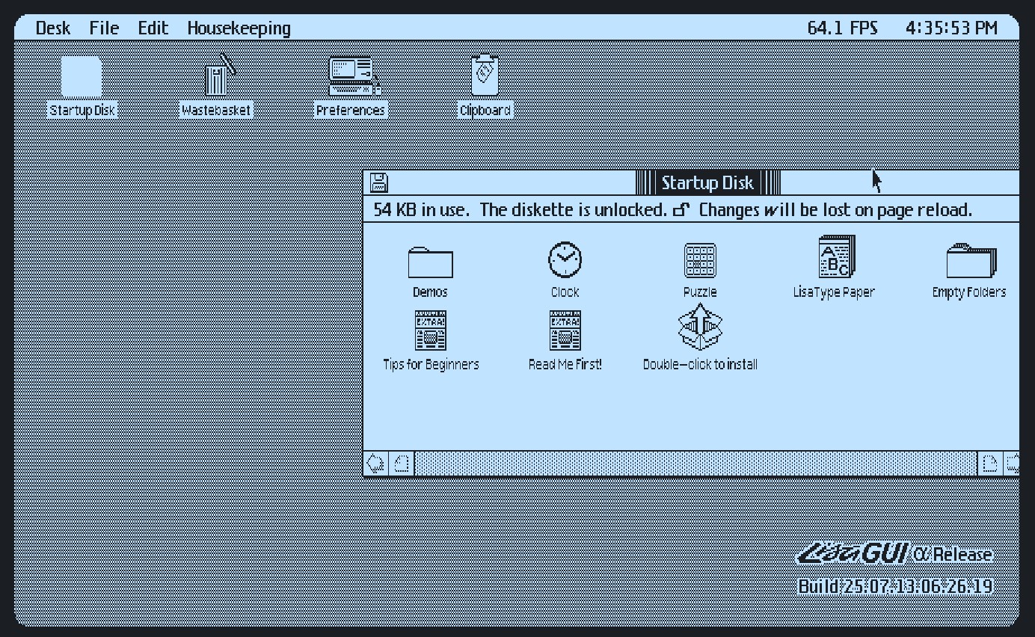
Task: Select the Double-click to install box icon
Action: click(700, 326)
